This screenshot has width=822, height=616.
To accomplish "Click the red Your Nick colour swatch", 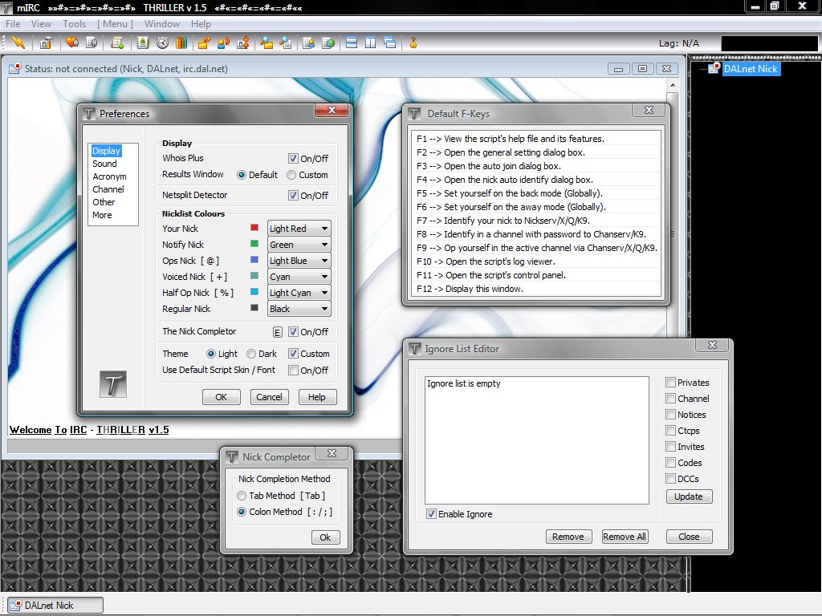I will (254, 227).
